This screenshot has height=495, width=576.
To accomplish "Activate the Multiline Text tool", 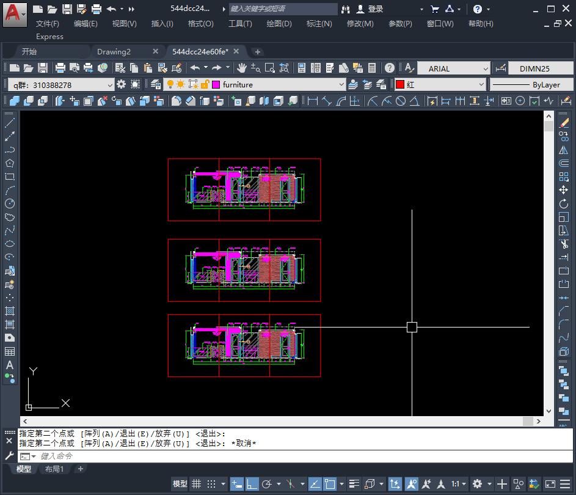I will point(10,365).
